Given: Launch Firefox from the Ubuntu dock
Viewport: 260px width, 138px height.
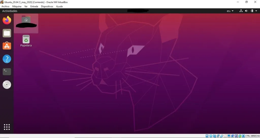Looking at the screenshot, I should click(7, 20).
